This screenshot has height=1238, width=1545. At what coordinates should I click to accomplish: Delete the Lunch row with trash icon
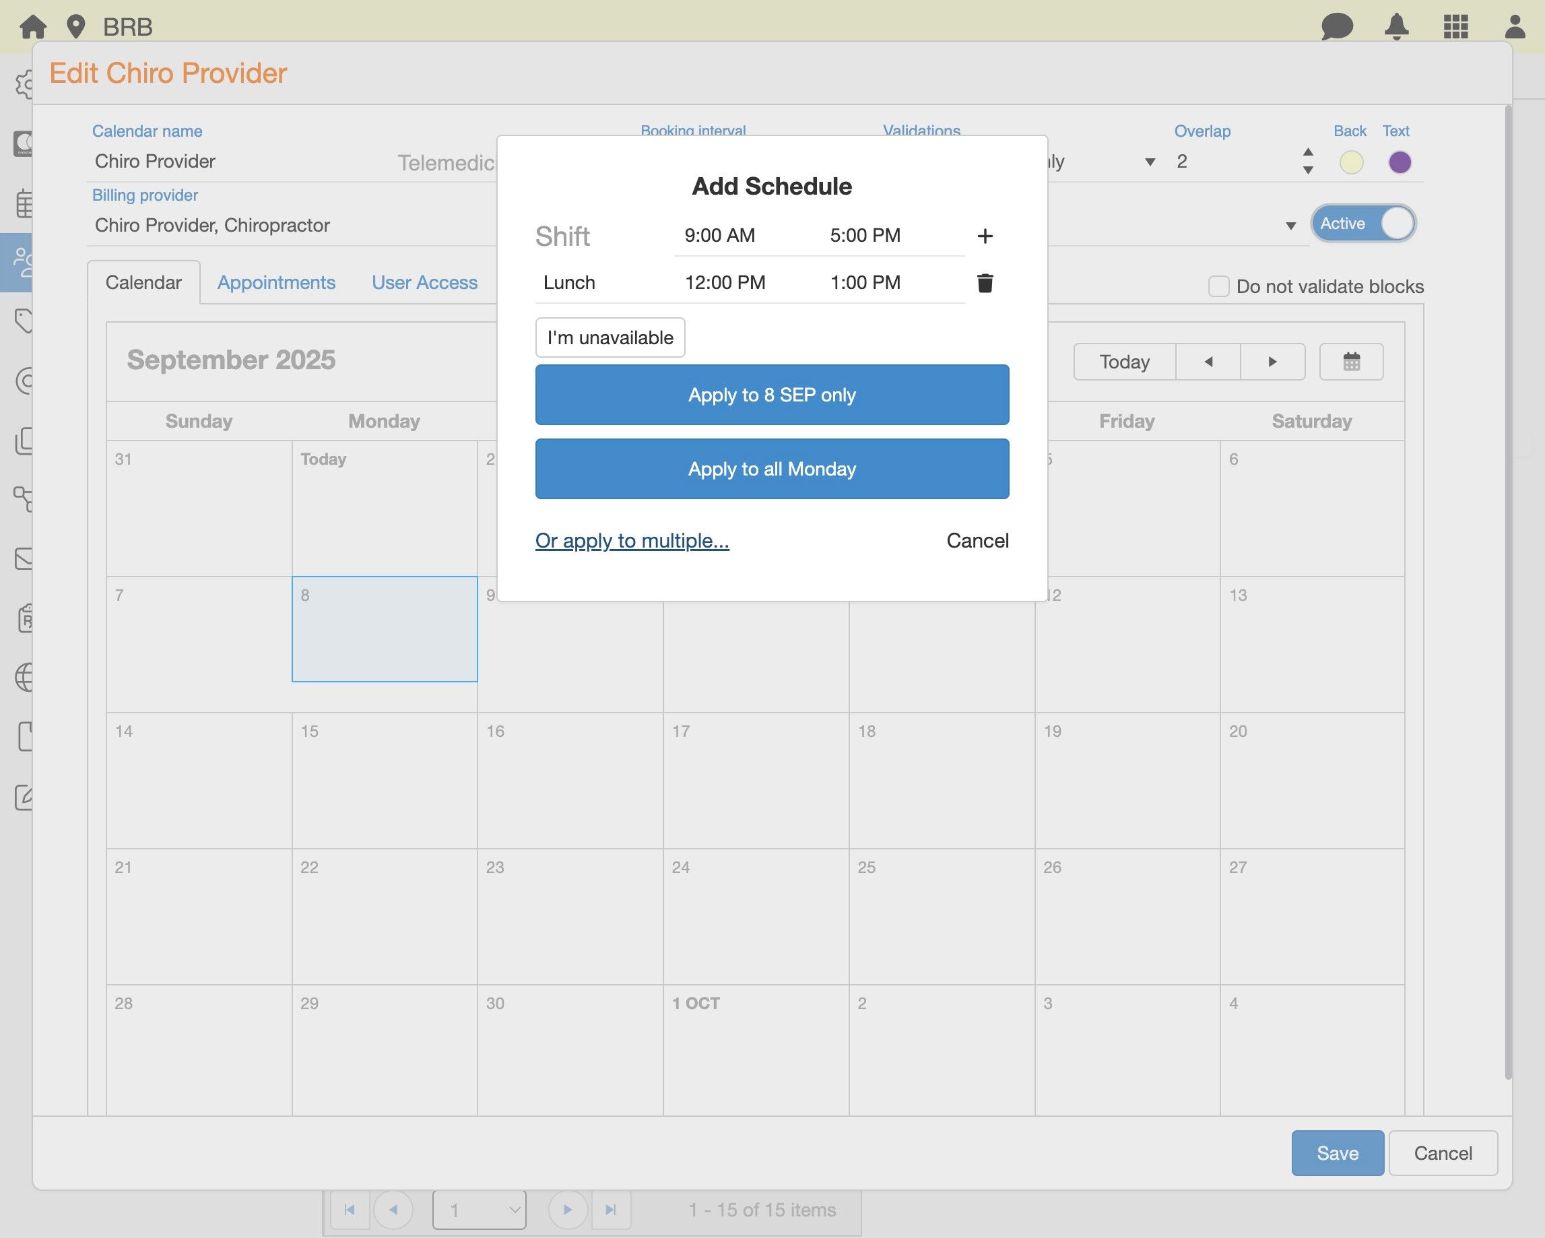click(985, 283)
